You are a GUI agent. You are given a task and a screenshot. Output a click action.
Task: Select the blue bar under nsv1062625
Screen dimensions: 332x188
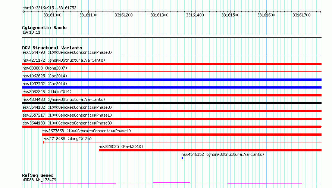[x=172, y=80]
